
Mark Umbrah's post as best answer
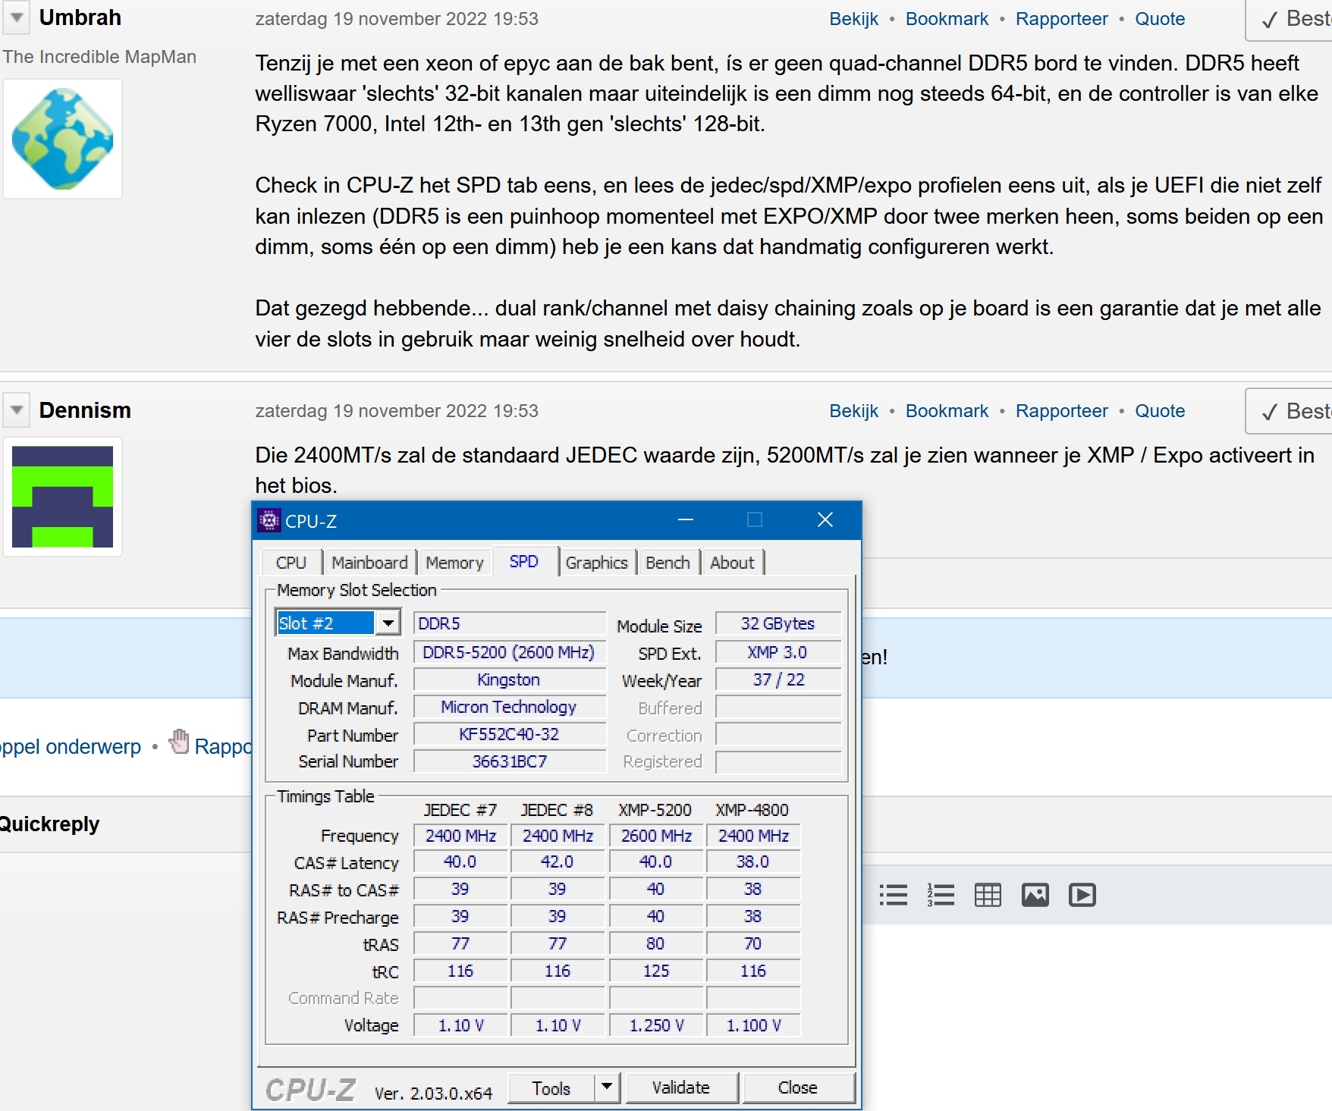click(1290, 18)
